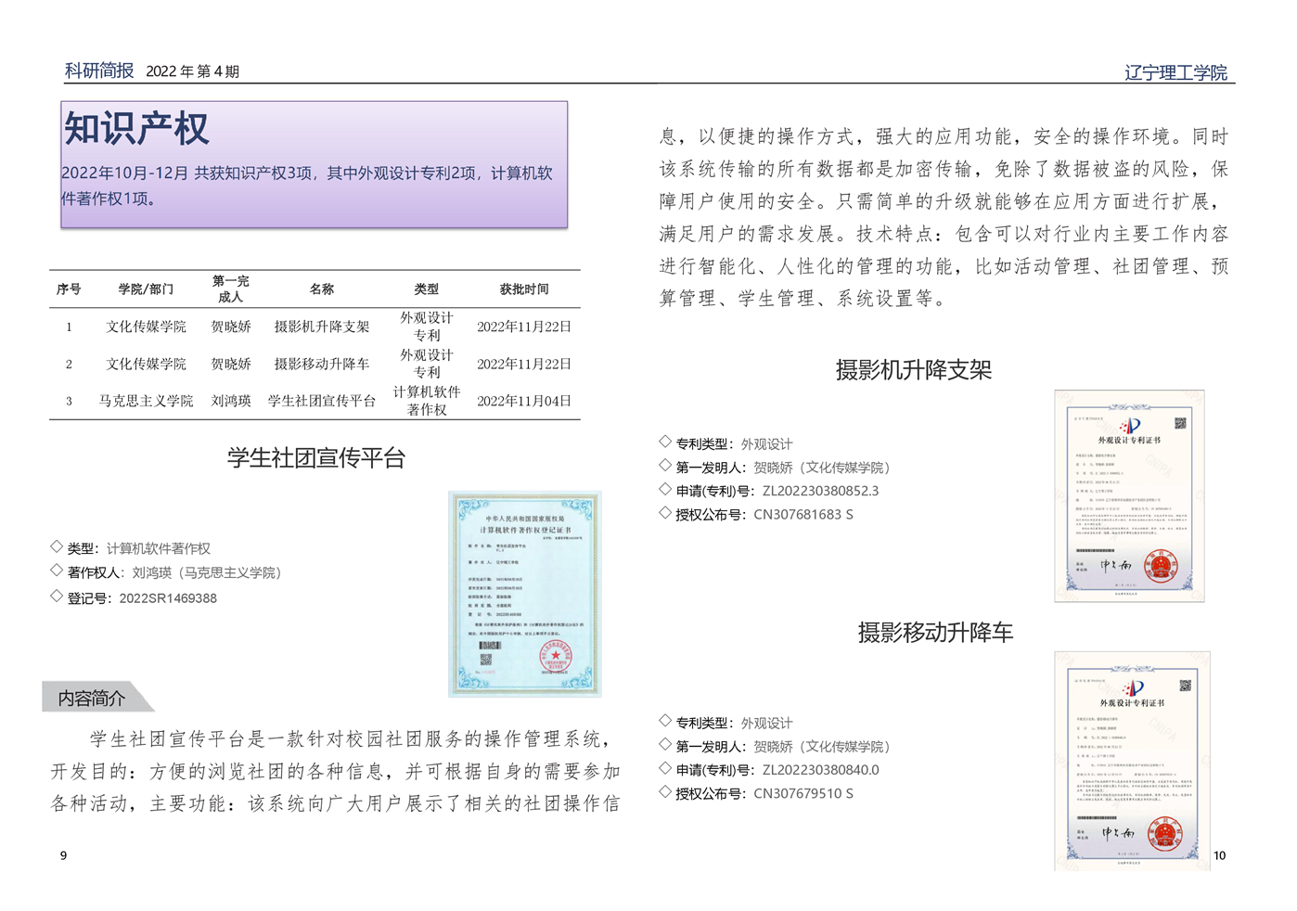Click 贺晓娇 in the 摄影移动升降车 table row
1297x911 pixels.
(231, 364)
